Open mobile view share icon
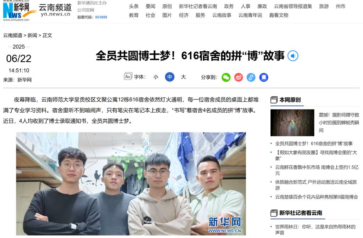Image resolution: width=363 pixels, height=238 pixels. pos(264,77)
